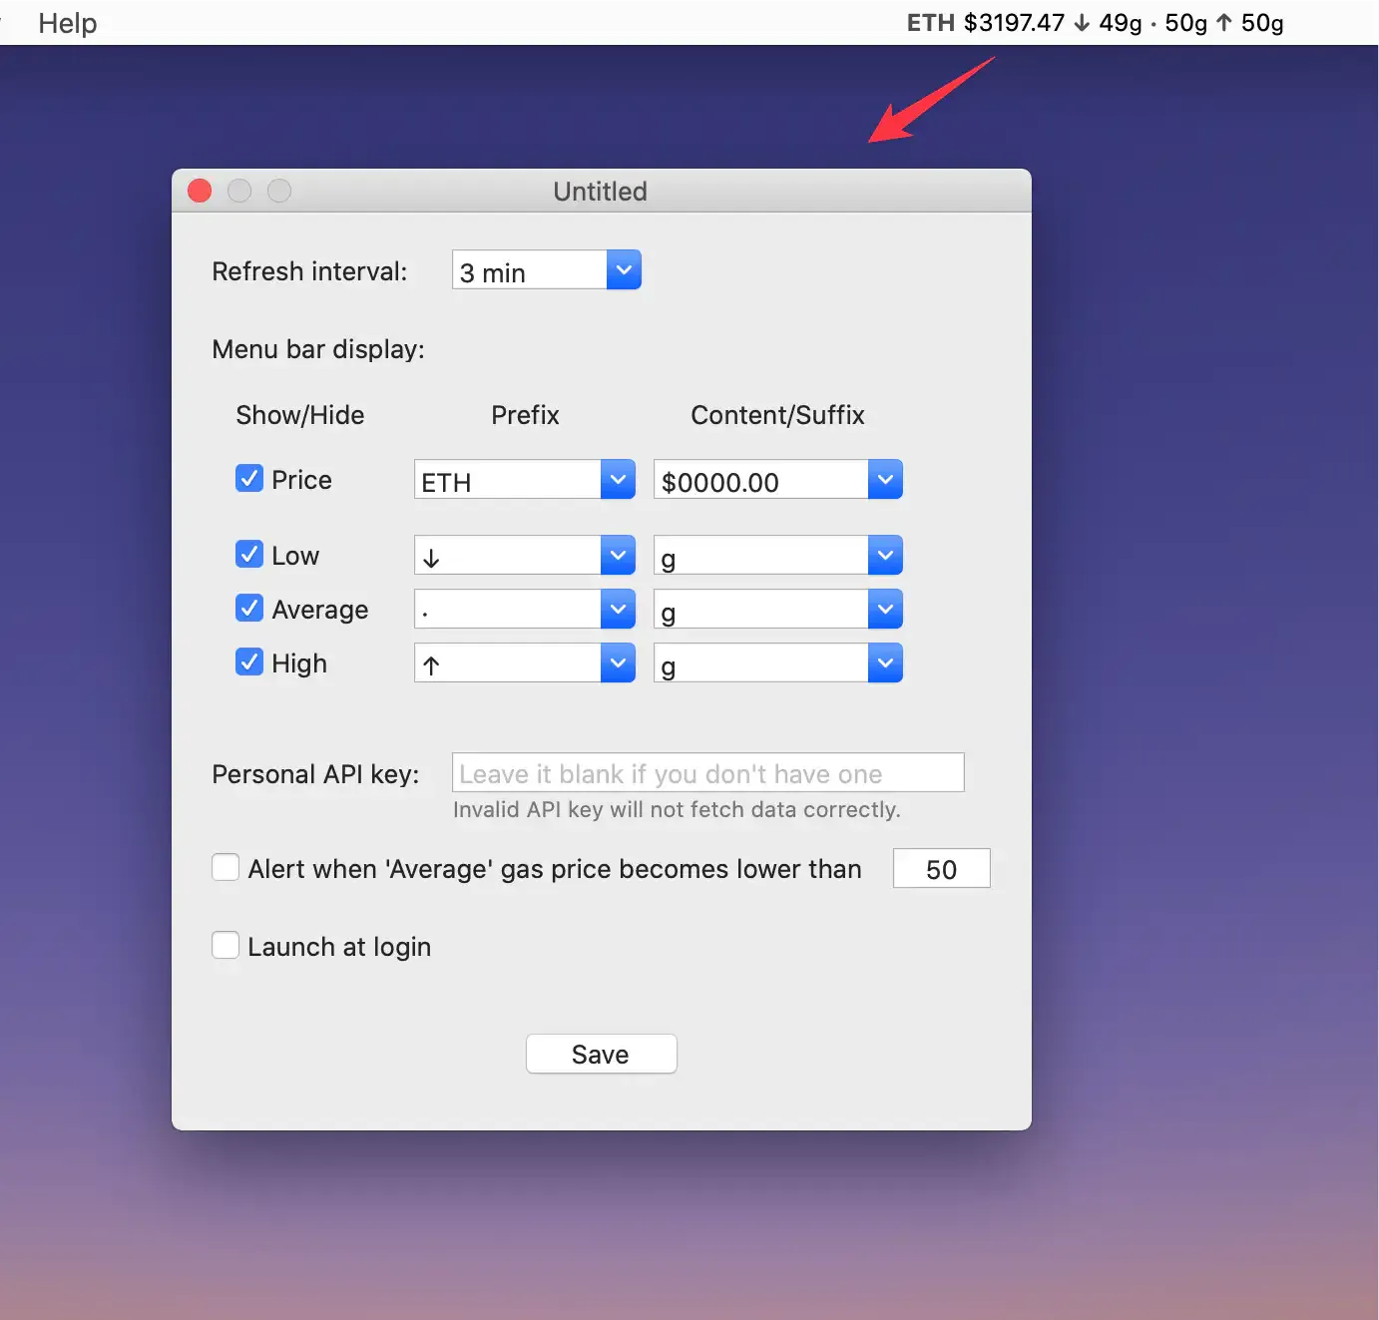Enable alert for low Average gas price

coord(225,867)
